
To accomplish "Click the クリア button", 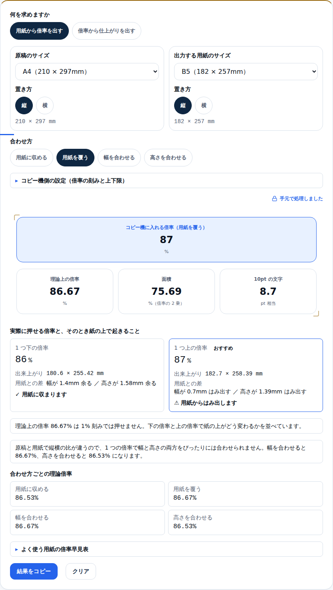I will click(81, 572).
